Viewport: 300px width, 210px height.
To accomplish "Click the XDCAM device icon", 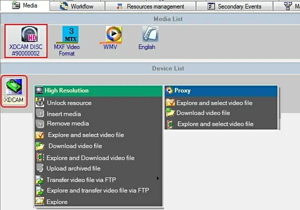I will pos(14,90).
